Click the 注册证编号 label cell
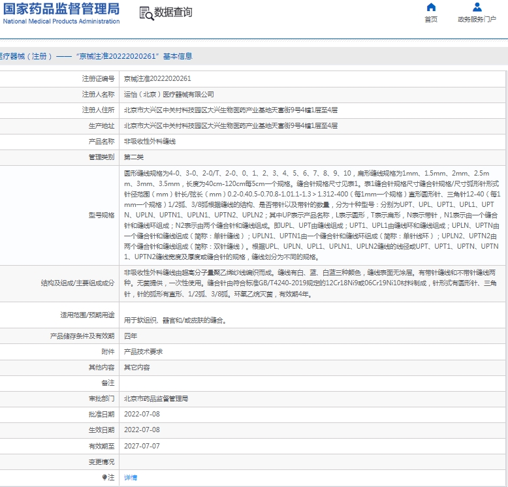 (x=58, y=79)
